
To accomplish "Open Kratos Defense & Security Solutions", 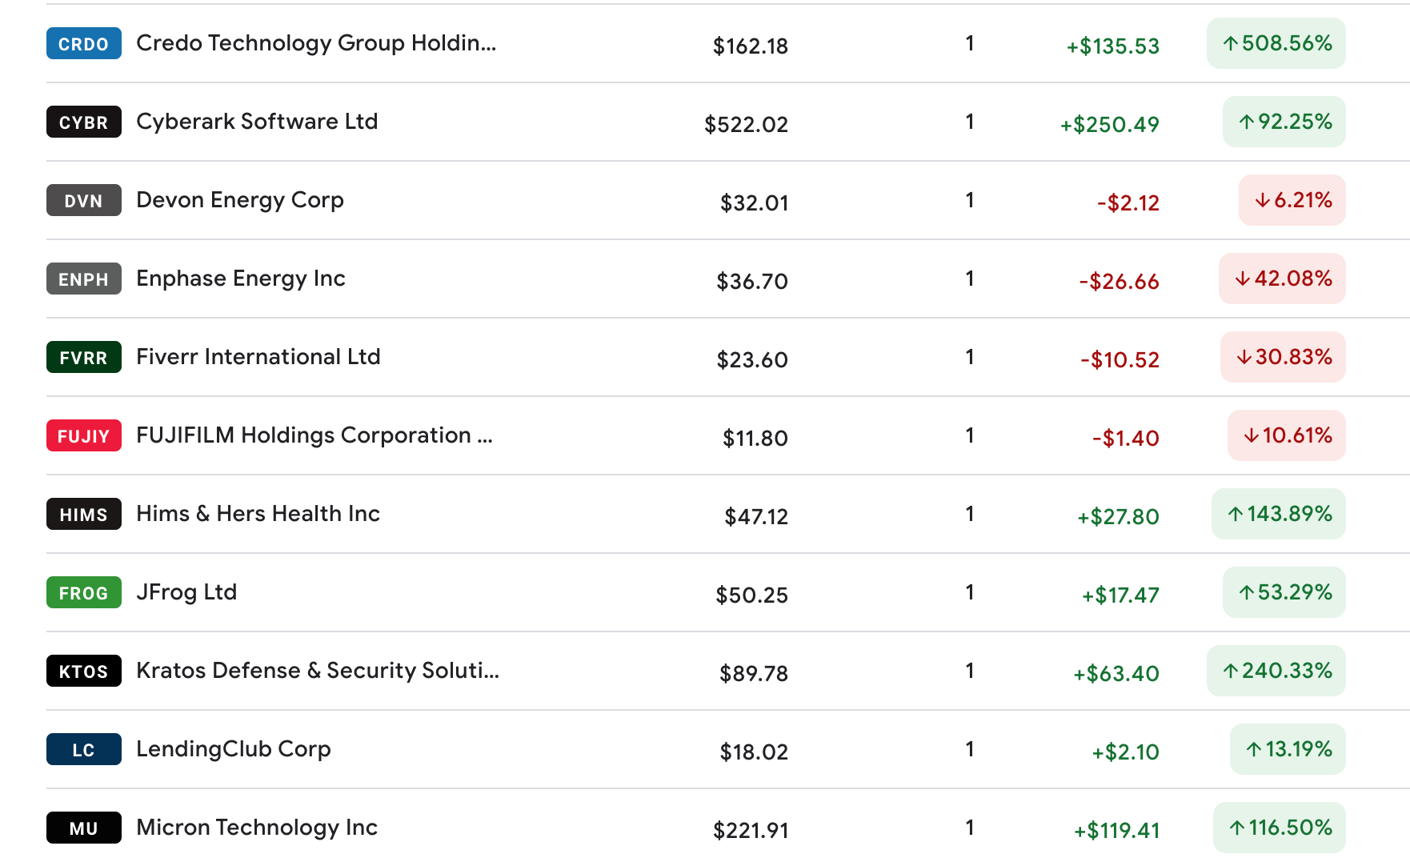I will (318, 671).
